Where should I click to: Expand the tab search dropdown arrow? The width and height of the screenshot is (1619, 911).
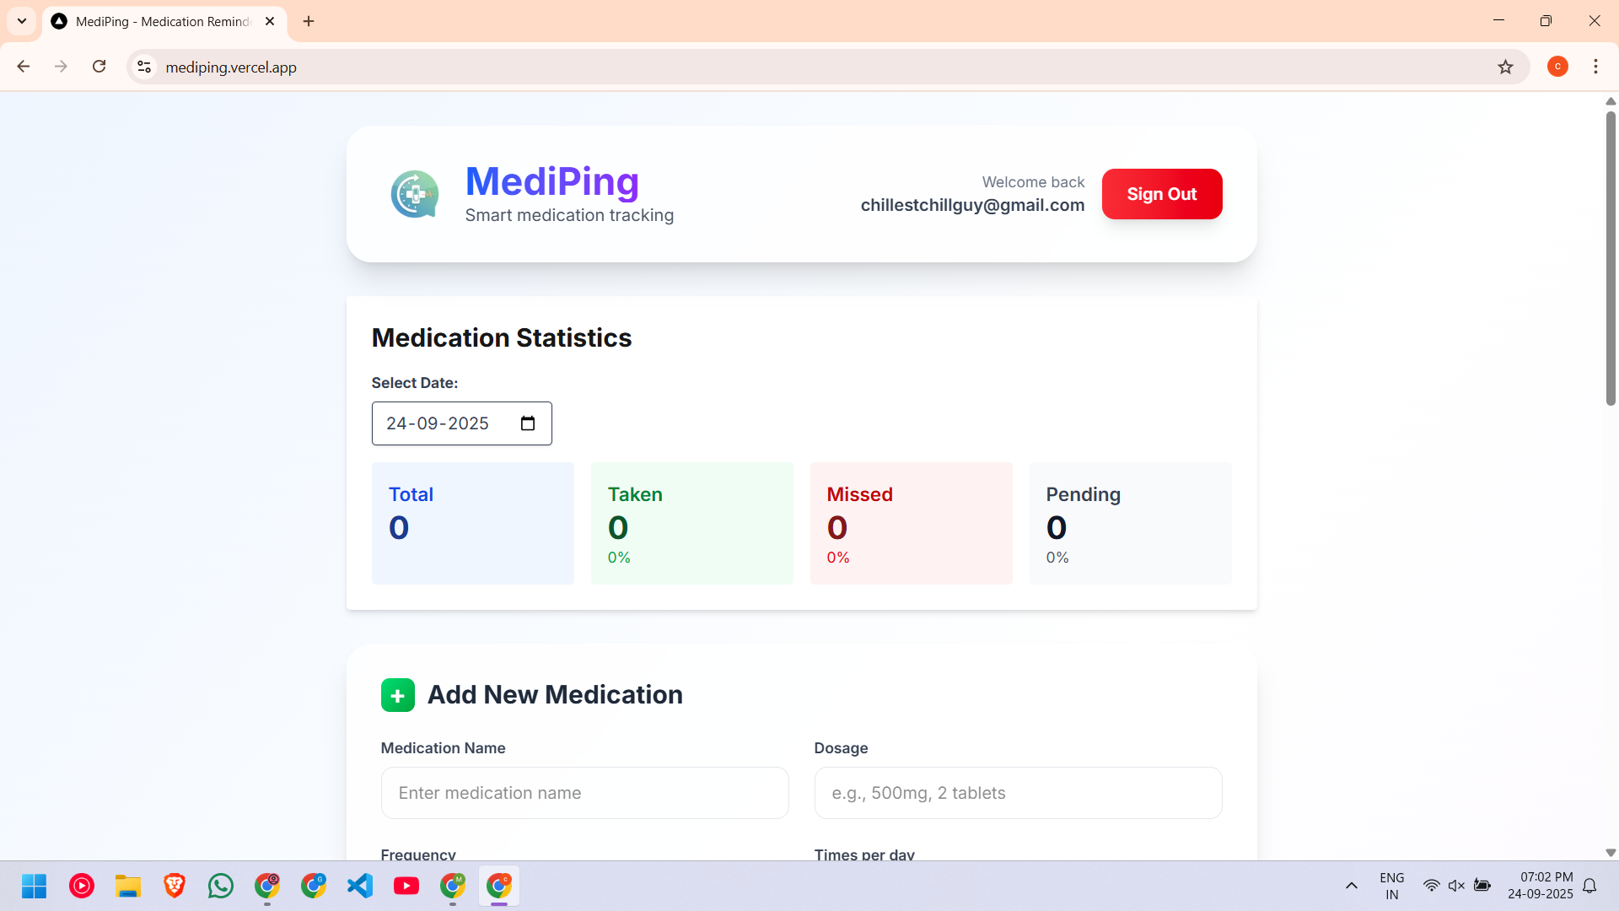[x=22, y=21]
